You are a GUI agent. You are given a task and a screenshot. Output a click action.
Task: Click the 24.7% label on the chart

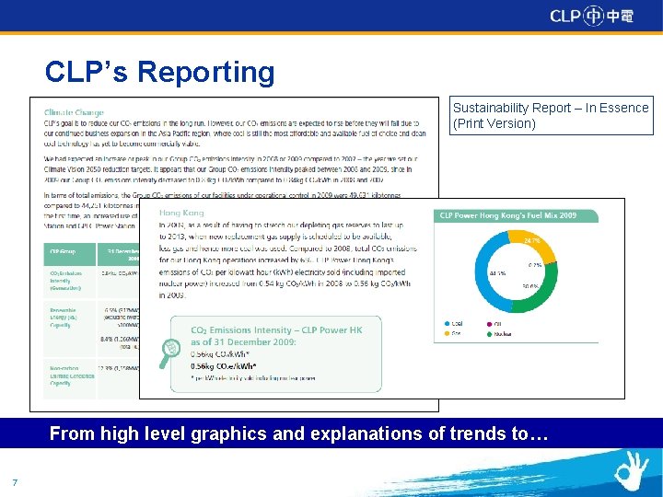532,240
